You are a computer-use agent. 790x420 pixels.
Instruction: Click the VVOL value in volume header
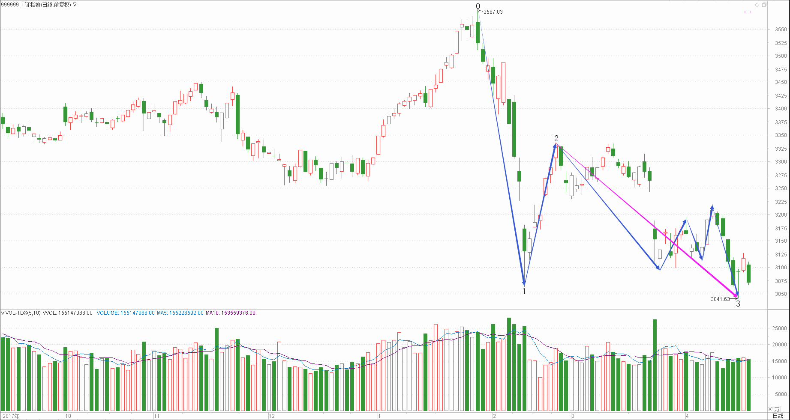(67, 313)
